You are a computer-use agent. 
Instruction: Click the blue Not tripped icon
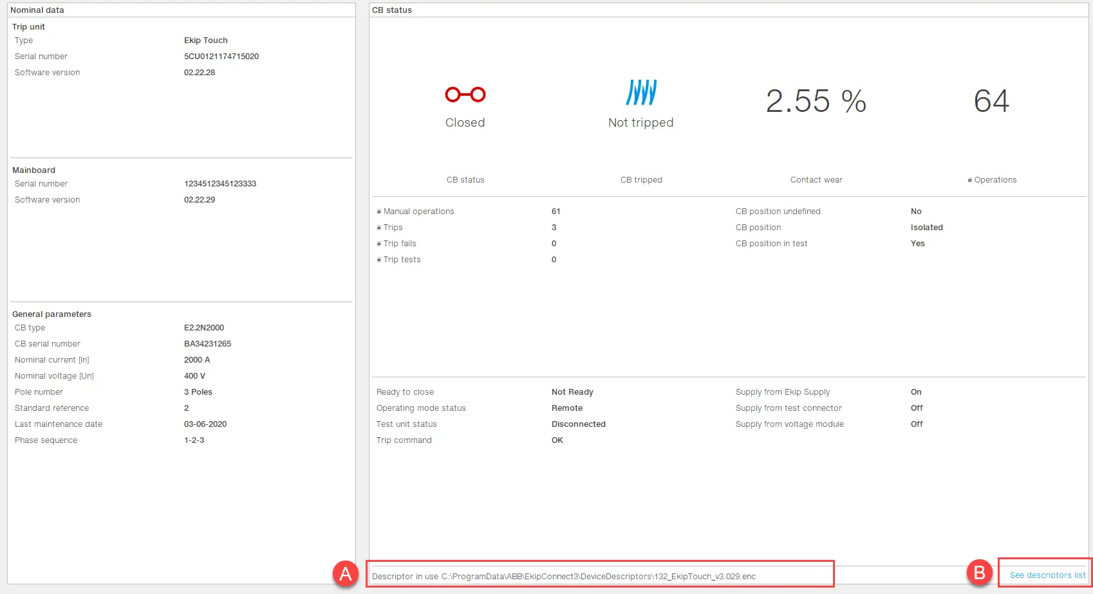[x=641, y=93]
